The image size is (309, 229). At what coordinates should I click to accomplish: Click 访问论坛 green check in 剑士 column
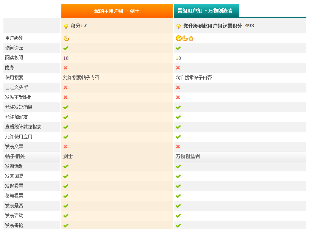click(x=66, y=48)
